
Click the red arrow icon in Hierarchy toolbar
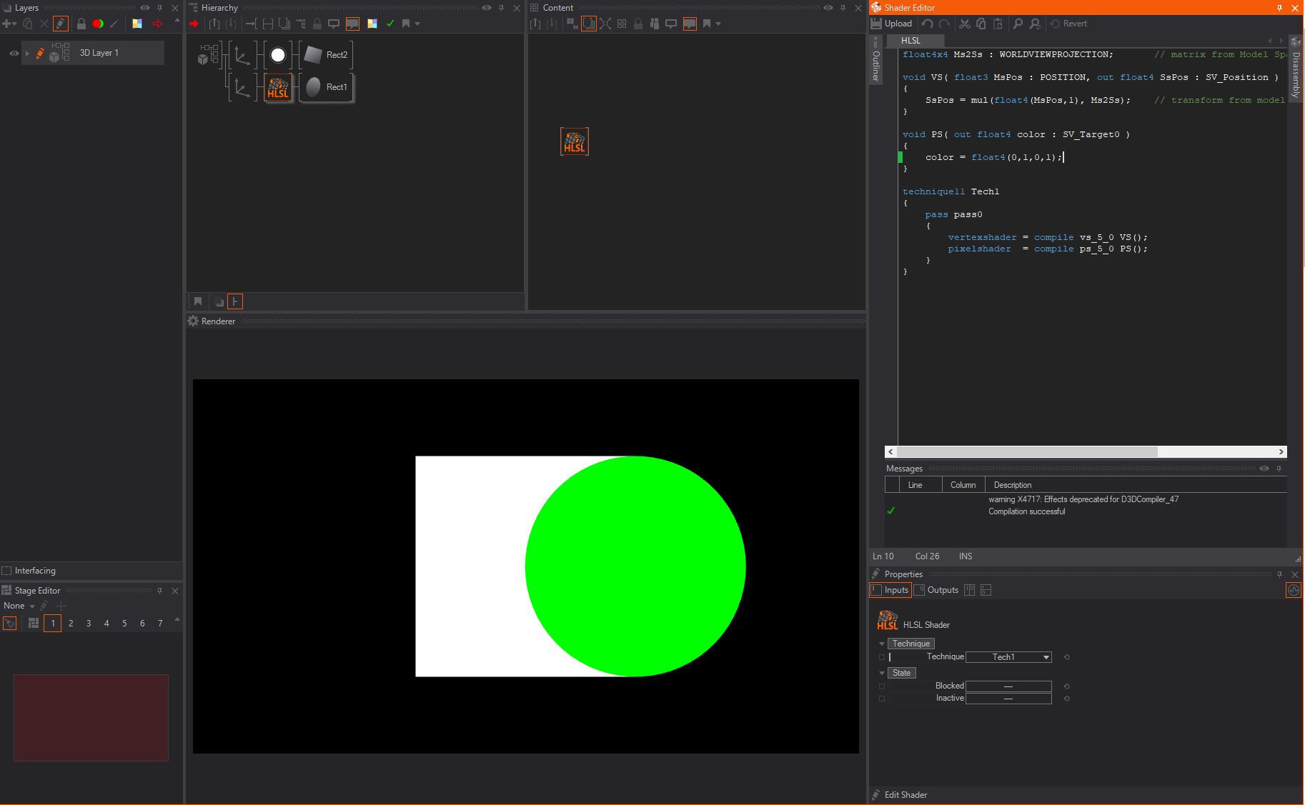(x=194, y=24)
